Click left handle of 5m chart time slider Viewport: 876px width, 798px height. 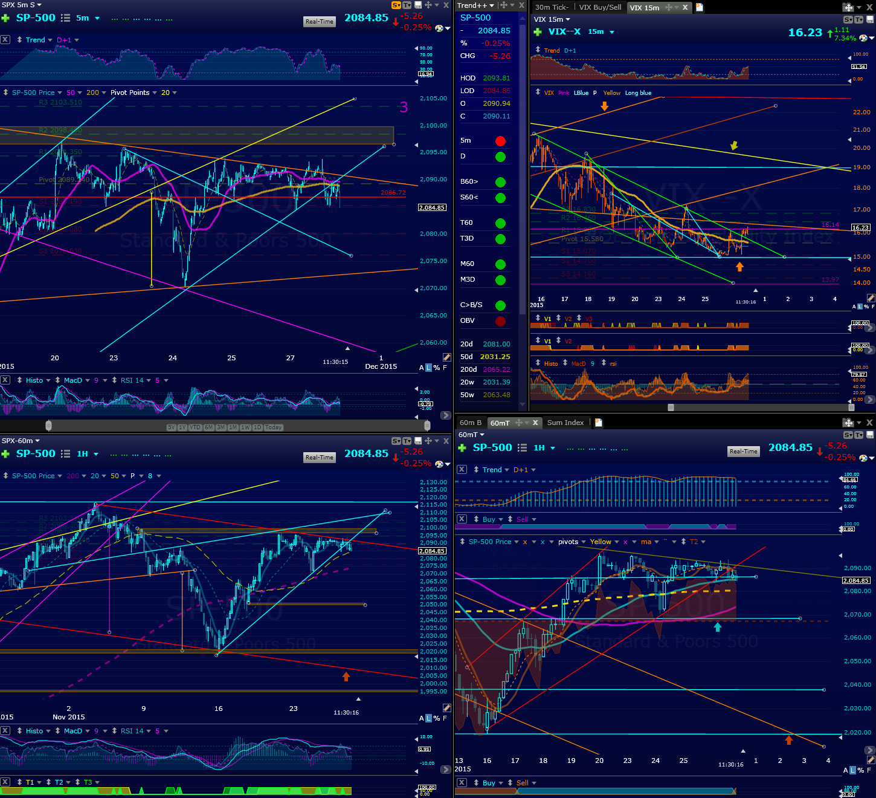pyautogui.click(x=48, y=426)
